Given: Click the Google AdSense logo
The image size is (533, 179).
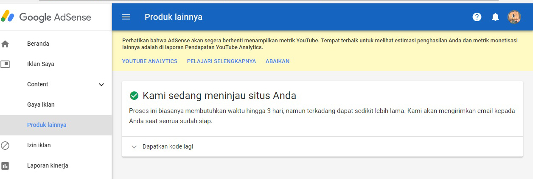Looking at the screenshot, I should (46, 17).
